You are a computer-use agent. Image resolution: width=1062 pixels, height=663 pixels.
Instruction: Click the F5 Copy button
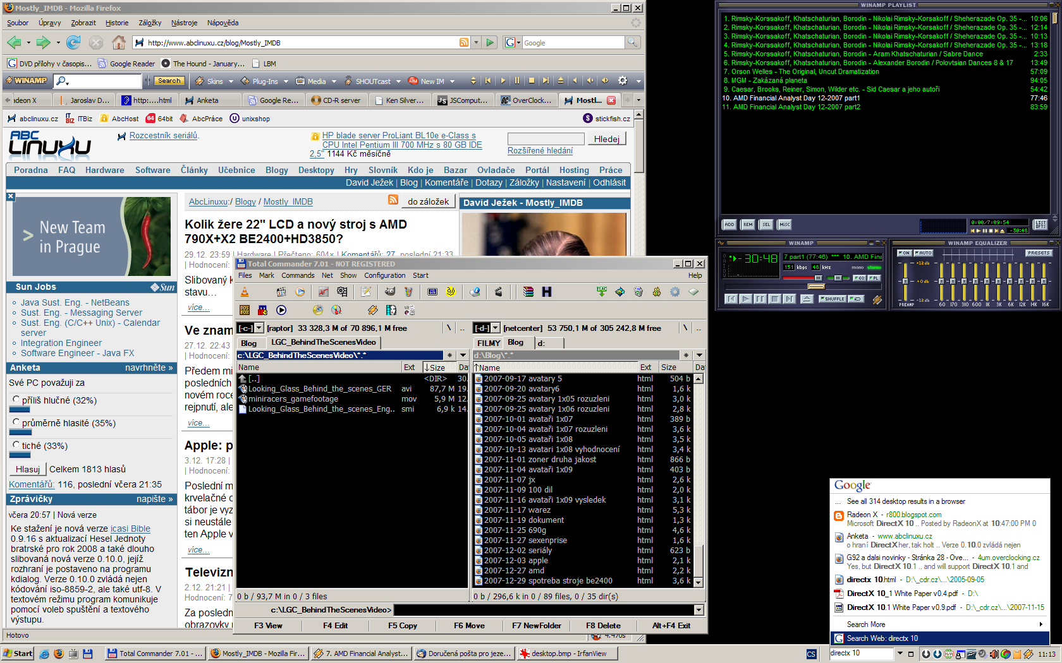[402, 626]
